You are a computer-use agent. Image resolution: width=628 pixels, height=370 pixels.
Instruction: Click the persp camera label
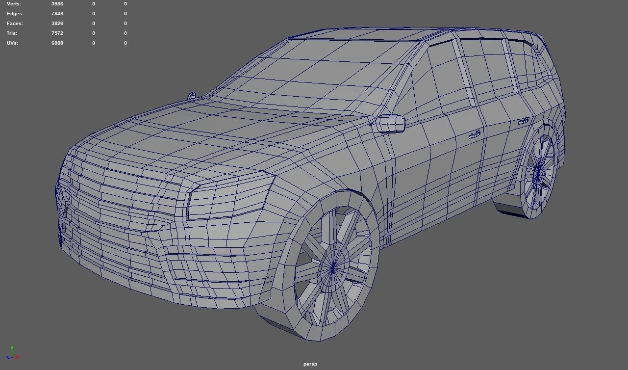pyautogui.click(x=310, y=364)
